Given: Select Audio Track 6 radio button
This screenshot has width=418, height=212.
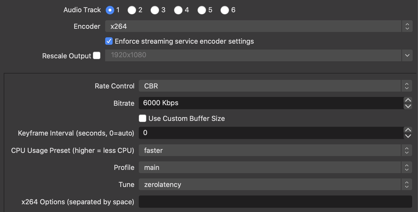Looking at the screenshot, I should coord(225,10).
